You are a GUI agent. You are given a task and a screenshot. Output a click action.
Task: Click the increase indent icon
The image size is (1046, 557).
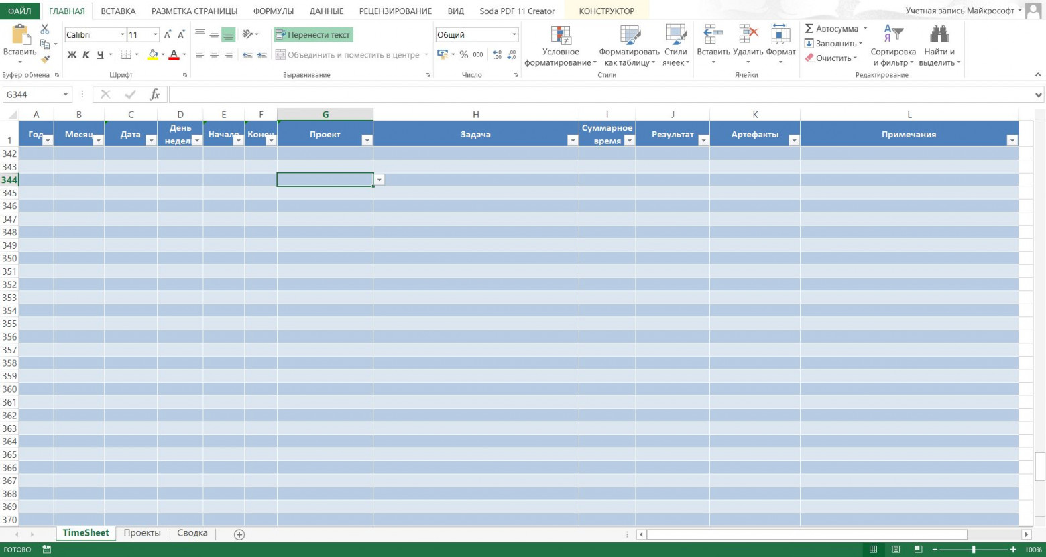point(261,55)
